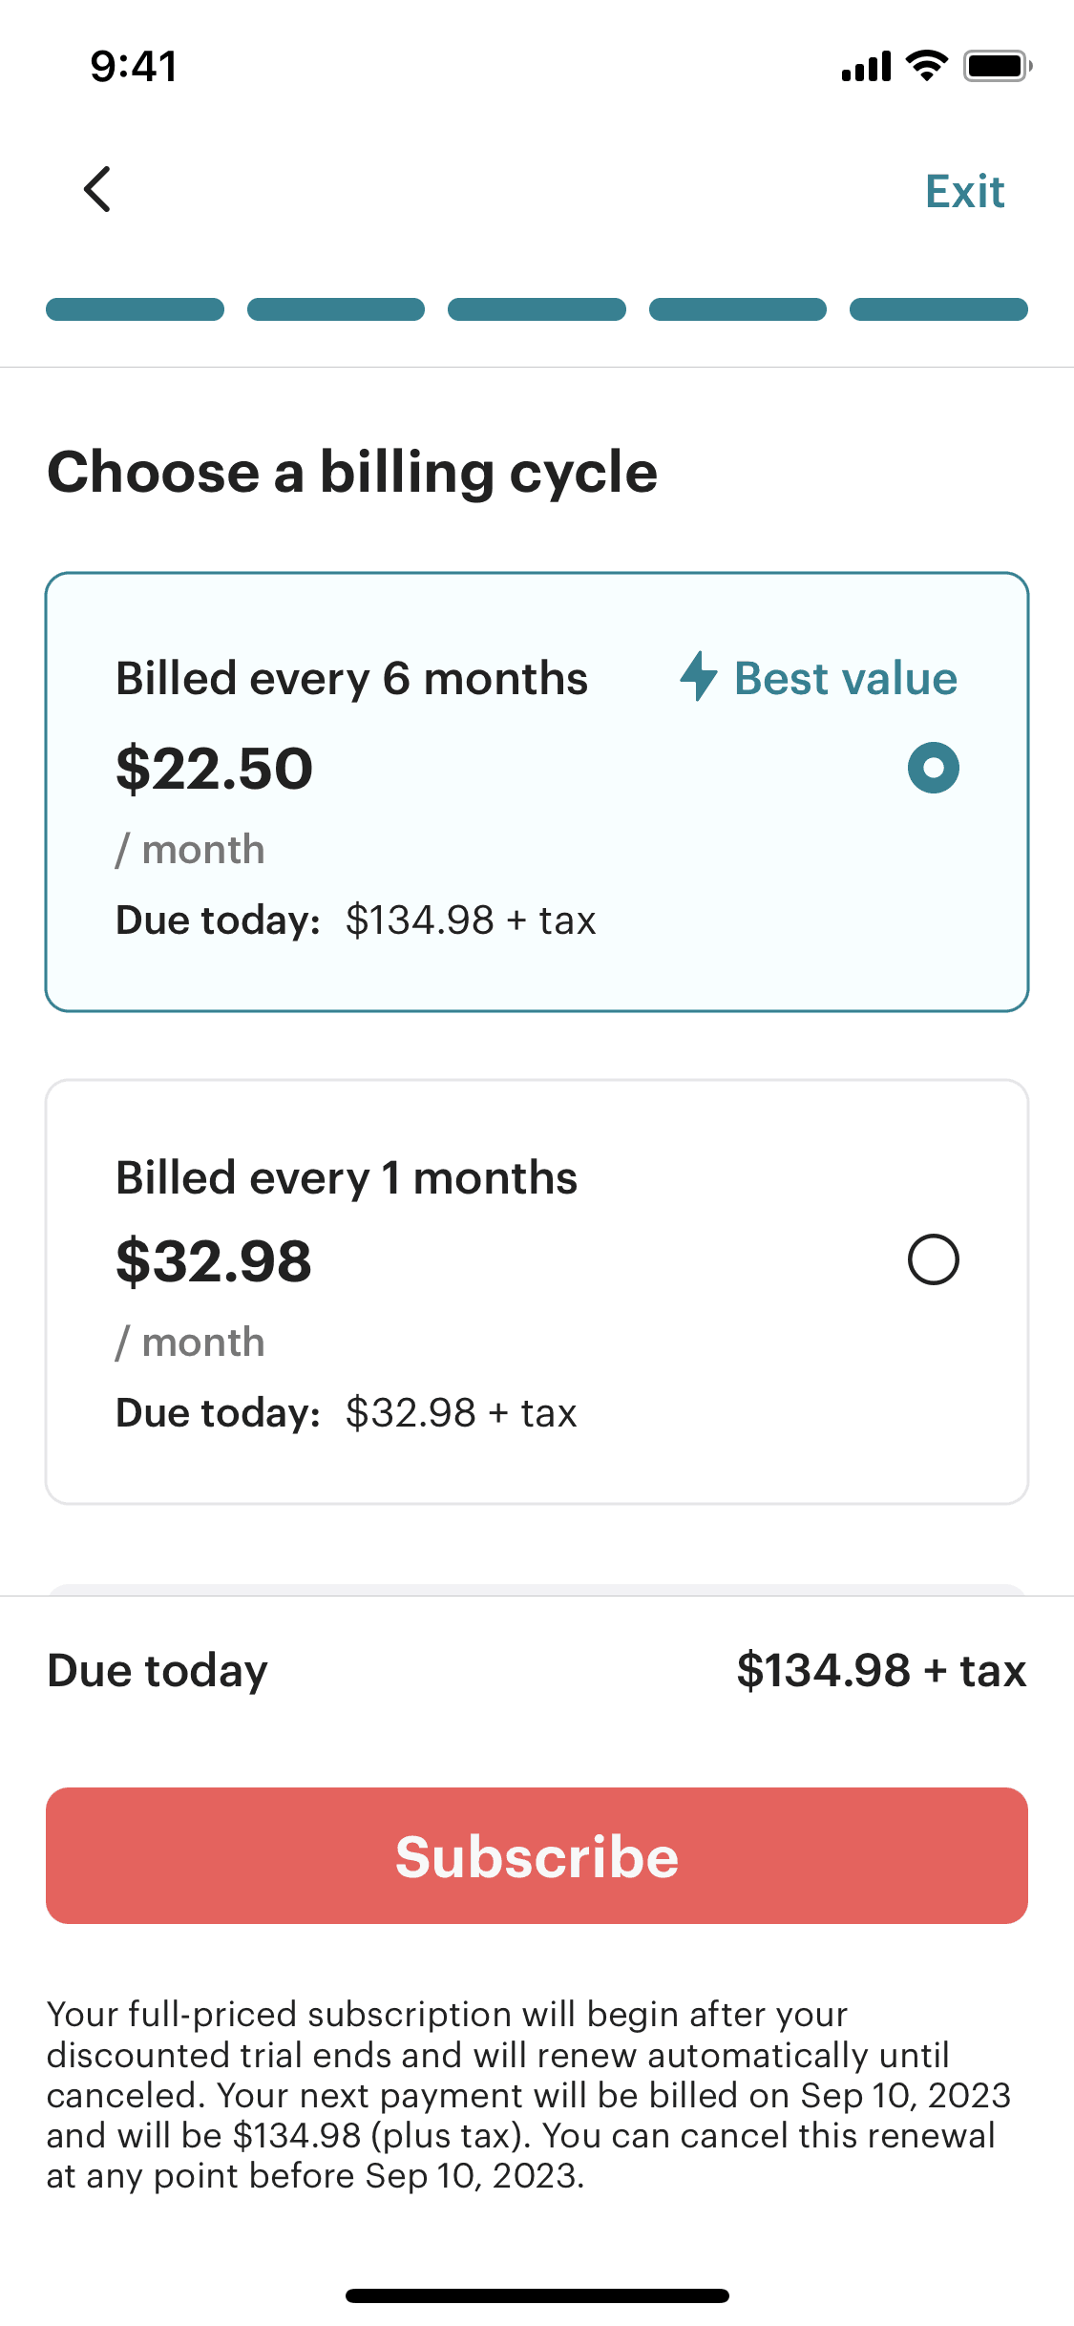
Task: Tap the 9:41 clock in status bar
Action: [134, 67]
